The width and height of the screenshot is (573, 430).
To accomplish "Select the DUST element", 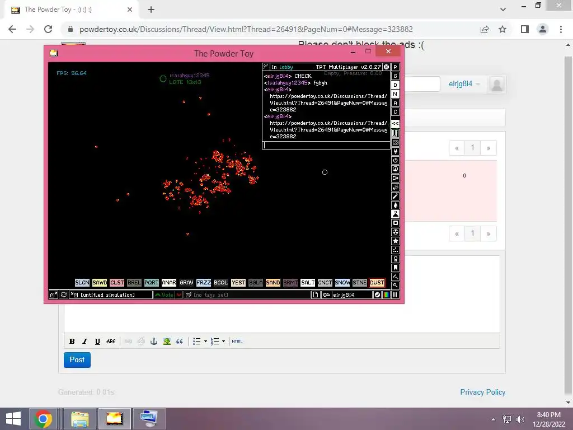I will tap(377, 283).
